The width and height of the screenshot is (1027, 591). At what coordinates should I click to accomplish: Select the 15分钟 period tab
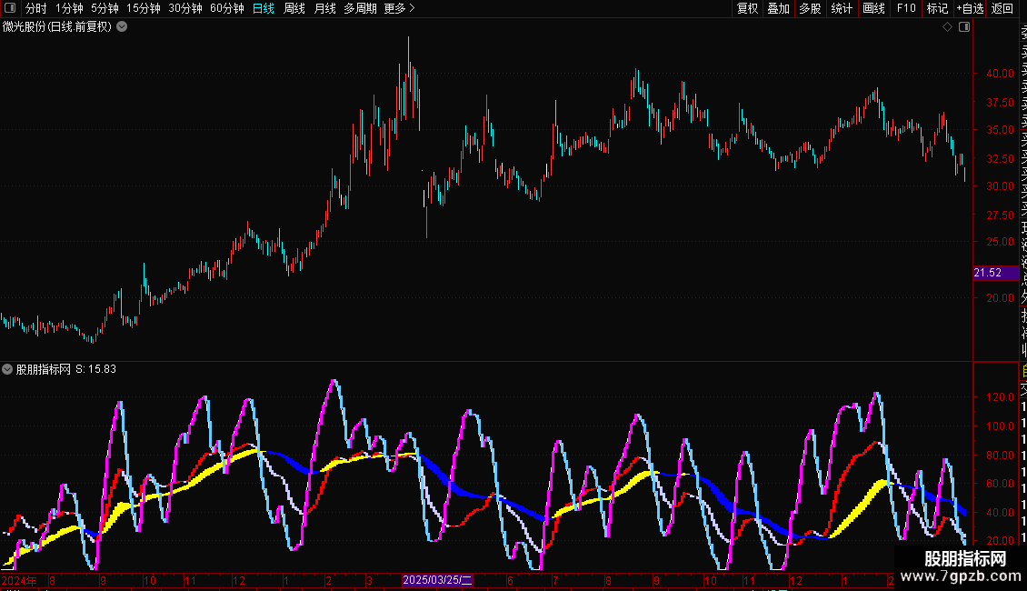[x=144, y=8]
